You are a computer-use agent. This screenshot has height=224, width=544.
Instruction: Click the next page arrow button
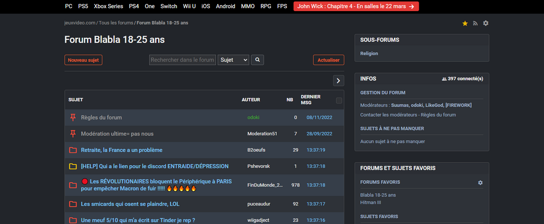[x=338, y=81]
